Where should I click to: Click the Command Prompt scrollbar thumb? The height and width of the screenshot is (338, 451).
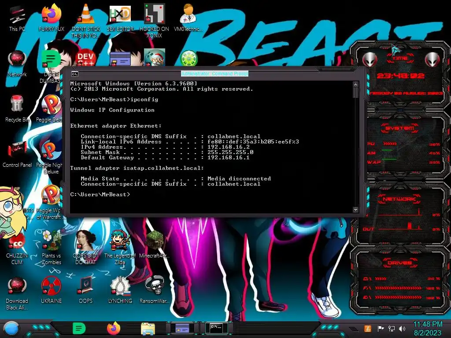[x=355, y=92]
